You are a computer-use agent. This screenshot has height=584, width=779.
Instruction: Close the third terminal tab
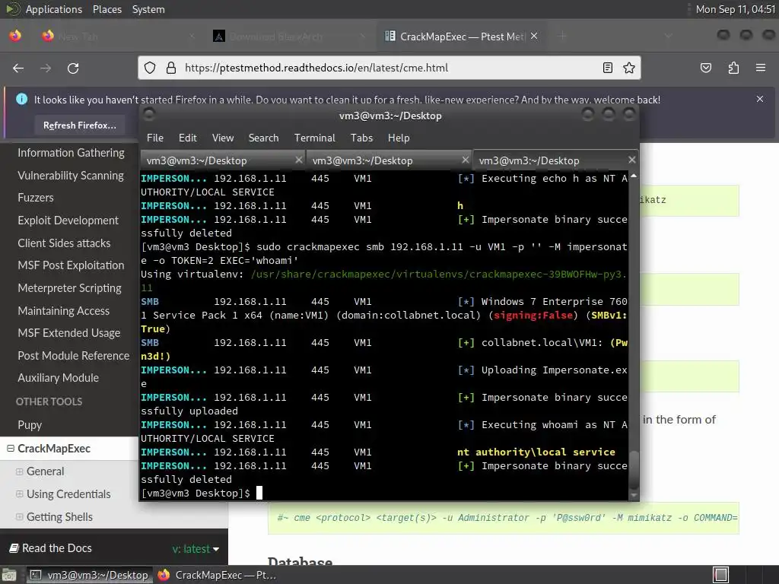click(631, 160)
